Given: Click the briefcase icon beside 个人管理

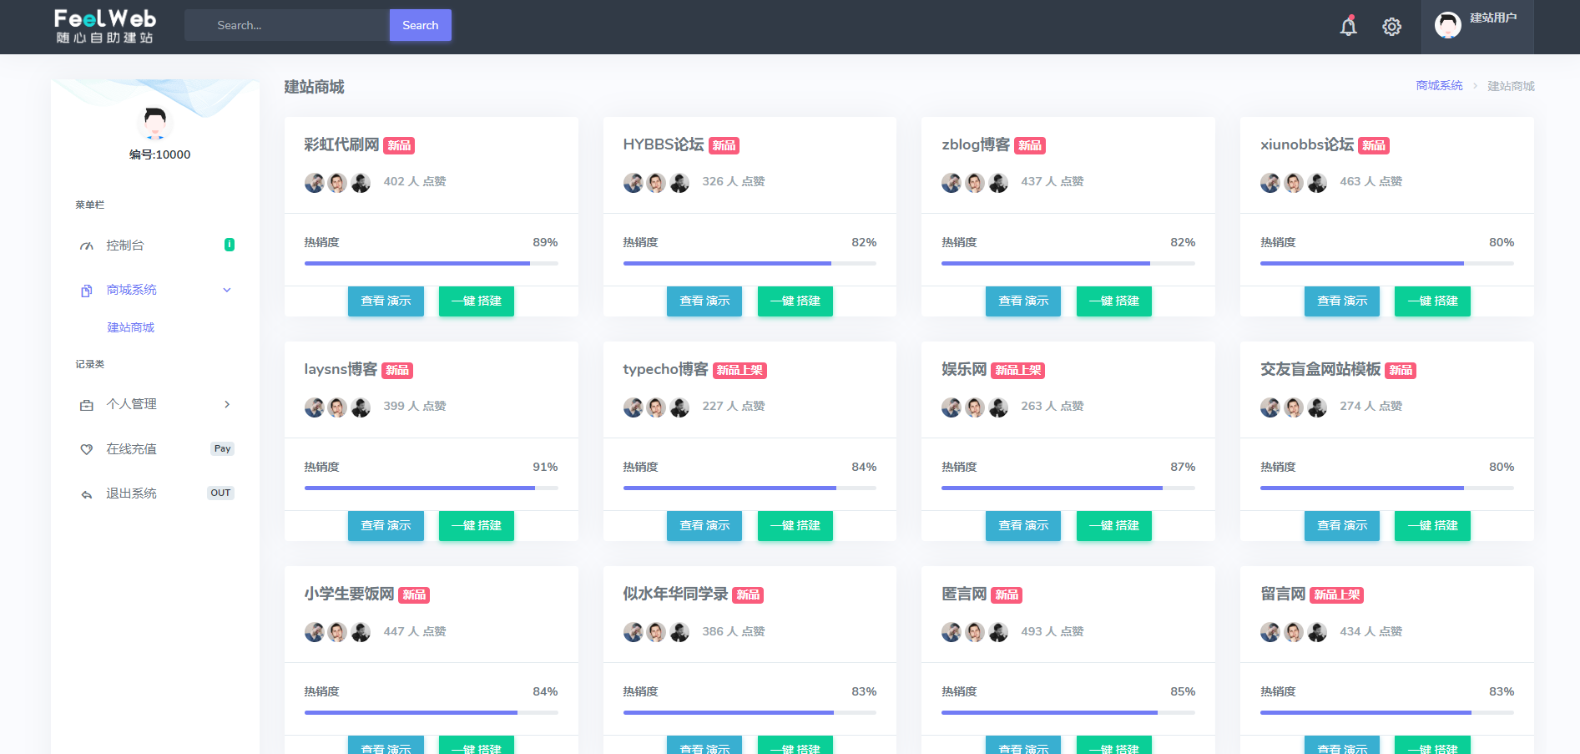Looking at the screenshot, I should (x=87, y=405).
